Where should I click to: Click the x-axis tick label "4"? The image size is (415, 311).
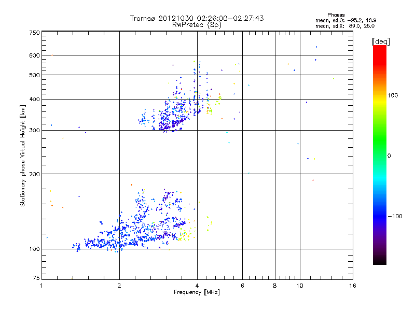197,286
